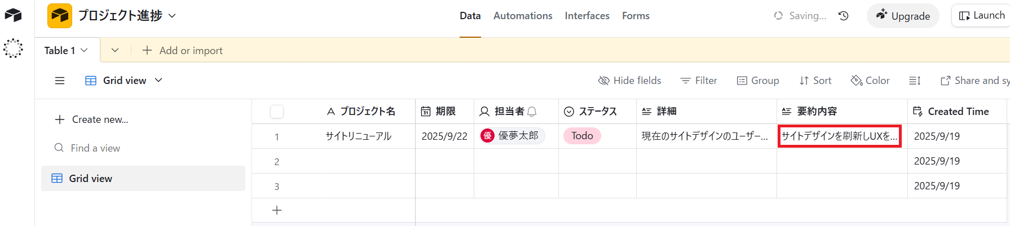Image resolution: width=1010 pixels, height=226 pixels.
Task: Click the Hide fields button
Action: (629, 81)
